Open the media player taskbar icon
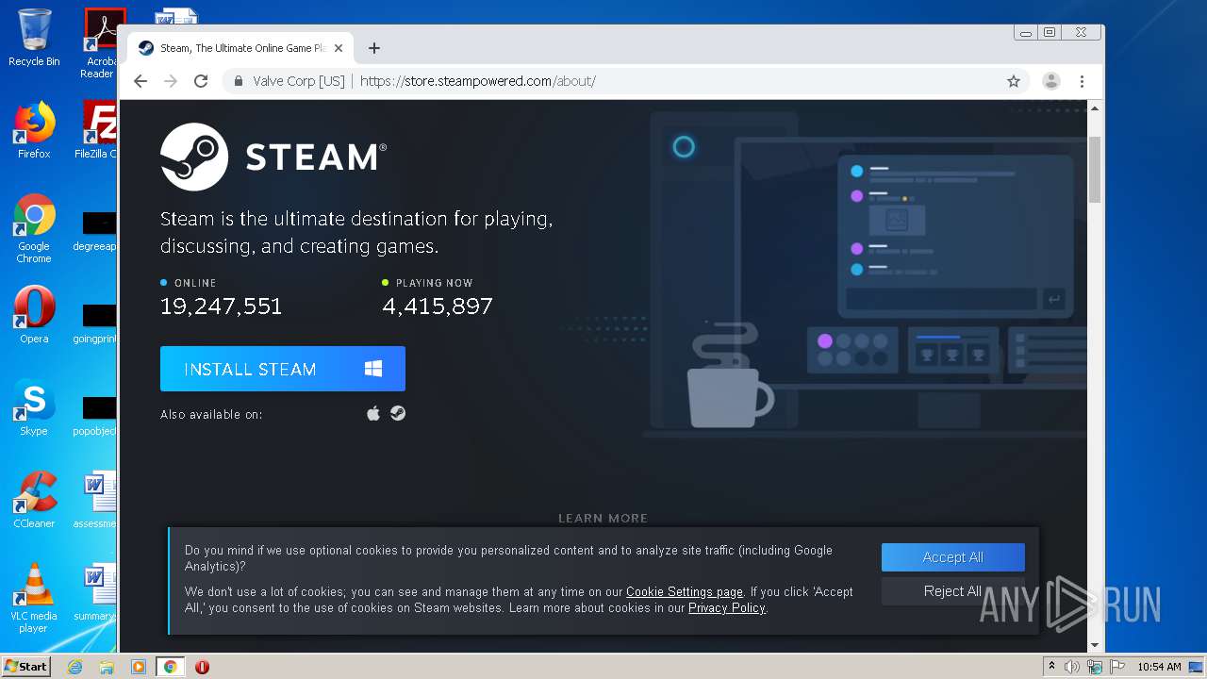 click(x=139, y=667)
